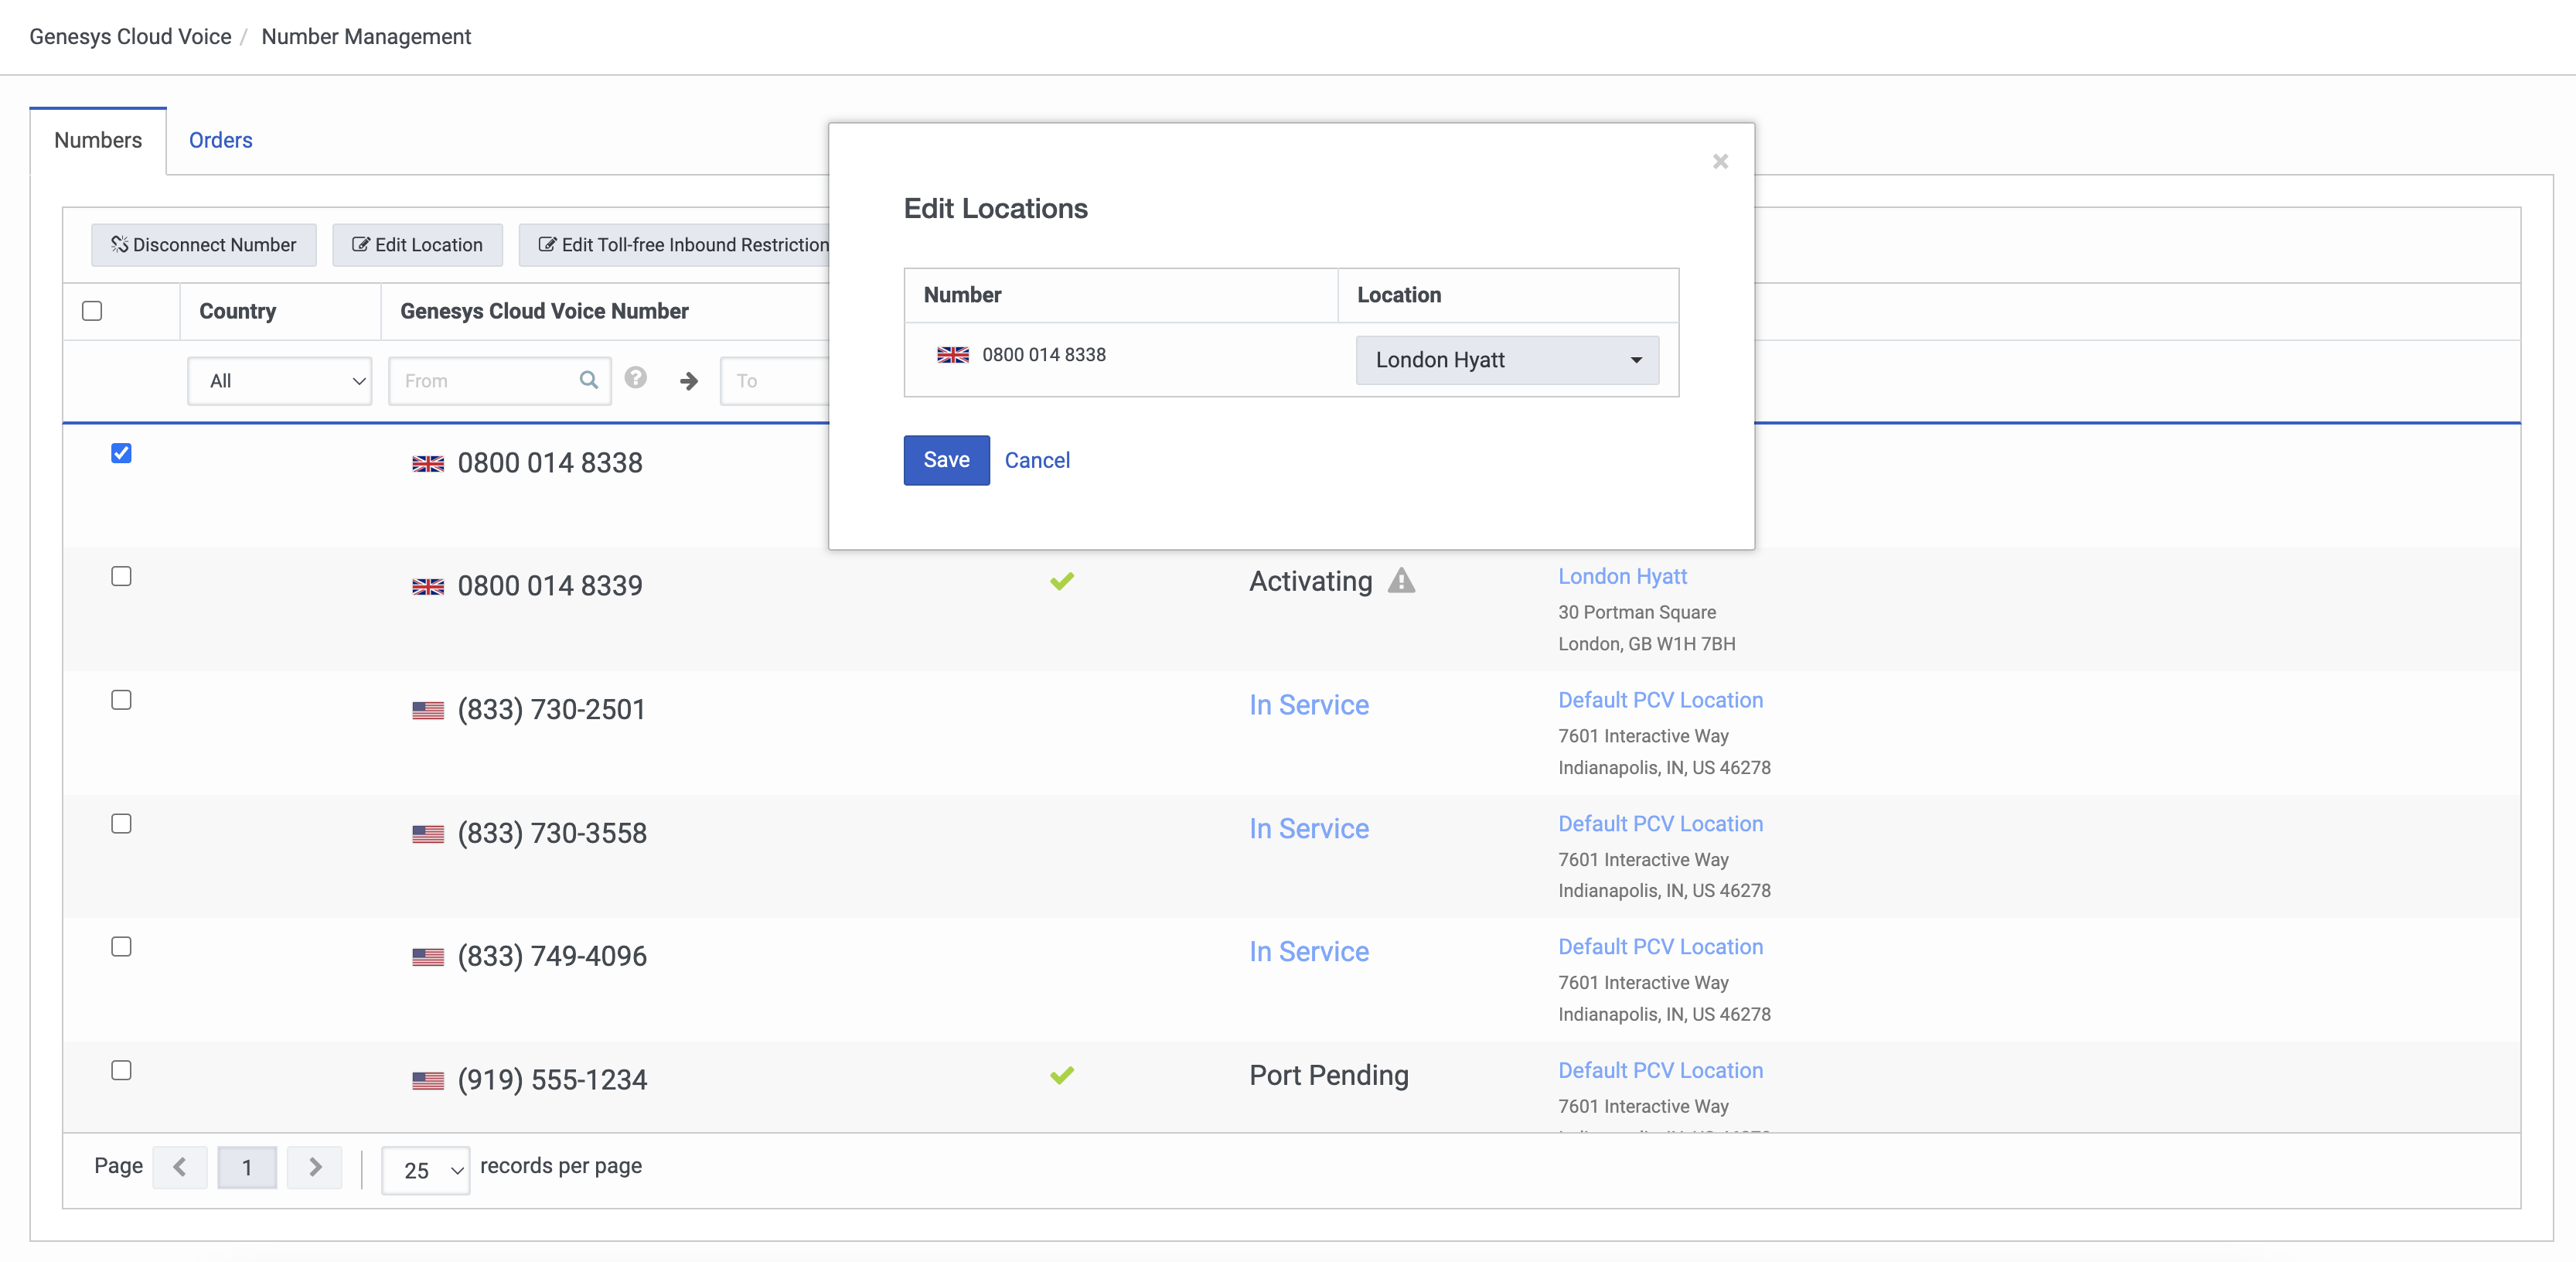Open the Country filter All dropdown

coord(280,381)
